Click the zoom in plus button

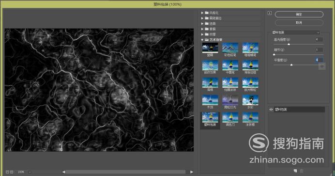(x=12, y=172)
